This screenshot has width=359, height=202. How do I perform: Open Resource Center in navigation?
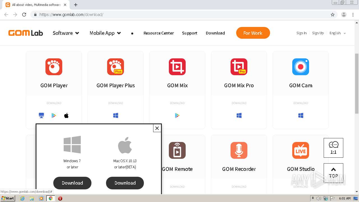tap(159, 33)
